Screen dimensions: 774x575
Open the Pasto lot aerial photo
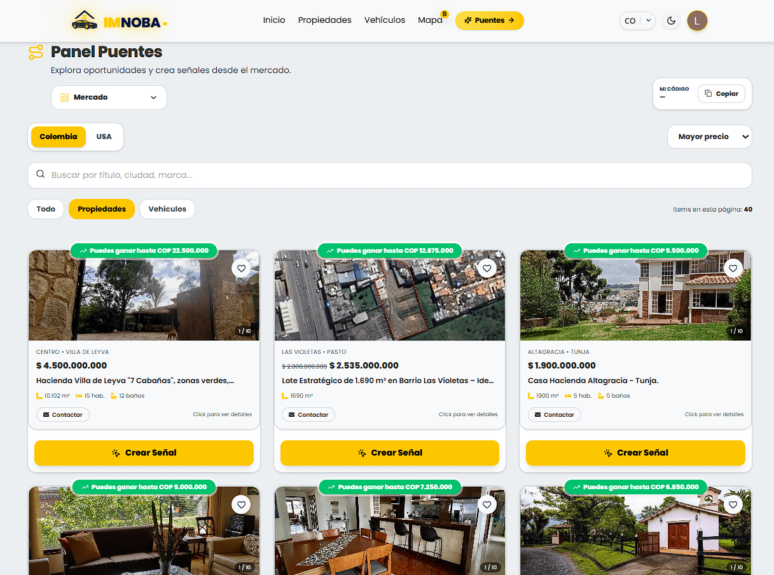[x=389, y=295]
